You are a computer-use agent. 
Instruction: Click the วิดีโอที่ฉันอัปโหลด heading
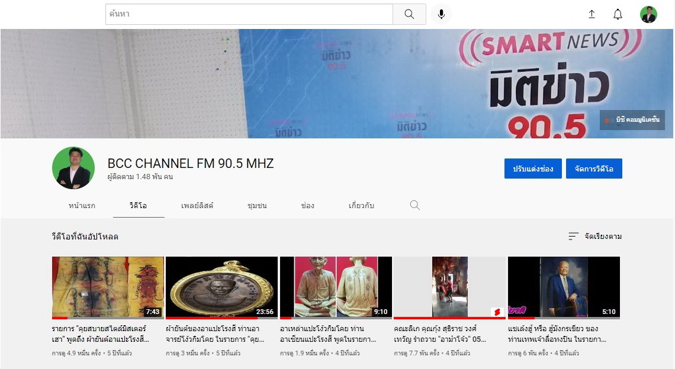pos(85,237)
